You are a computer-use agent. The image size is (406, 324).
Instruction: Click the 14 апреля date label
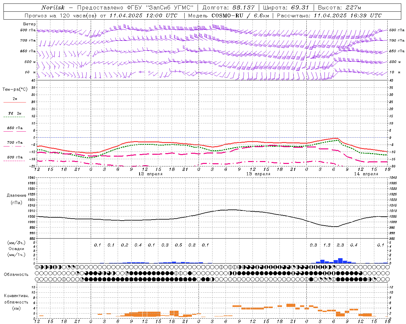coord(366,174)
